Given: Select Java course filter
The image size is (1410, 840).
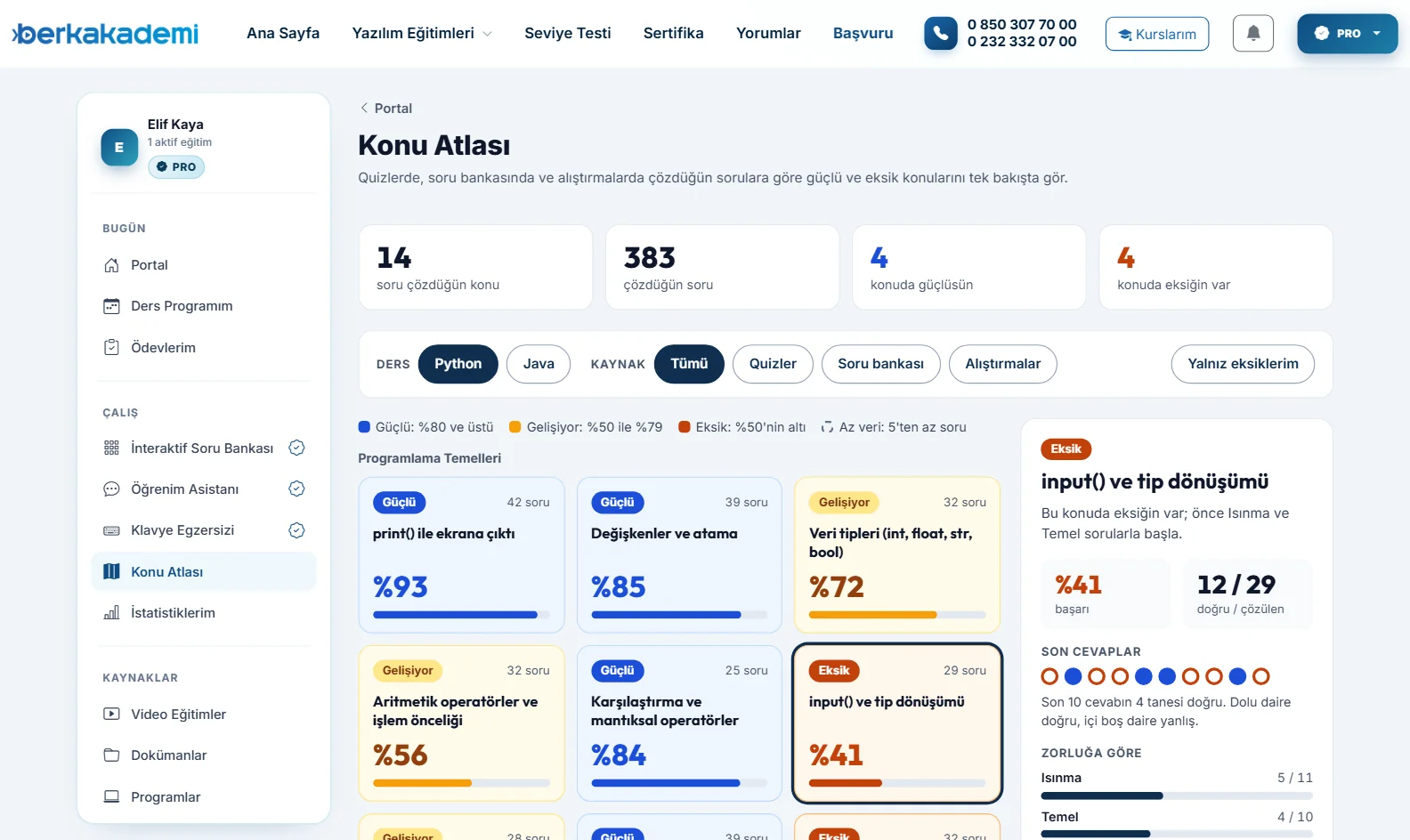Looking at the screenshot, I should click(539, 364).
